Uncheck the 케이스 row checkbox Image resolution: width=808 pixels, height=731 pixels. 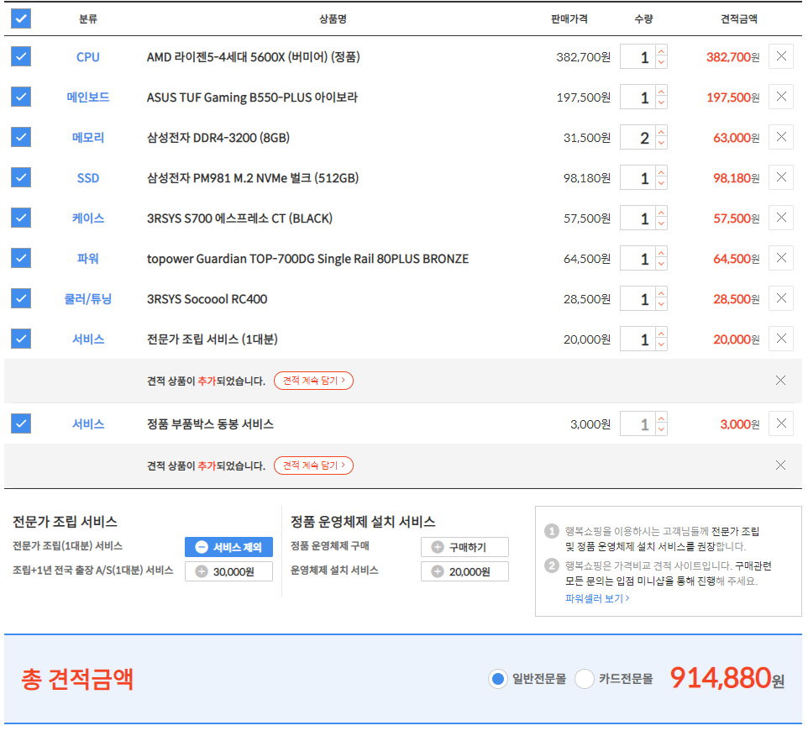[21, 218]
